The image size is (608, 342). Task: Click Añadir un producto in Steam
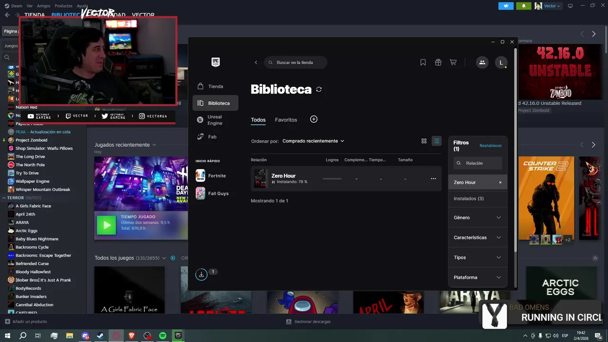point(26,322)
